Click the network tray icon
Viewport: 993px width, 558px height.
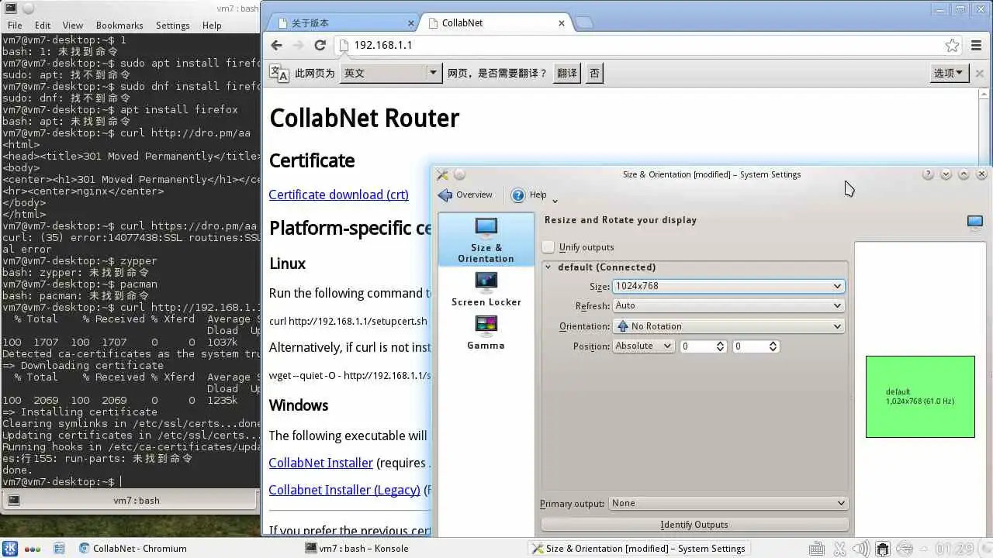883,549
